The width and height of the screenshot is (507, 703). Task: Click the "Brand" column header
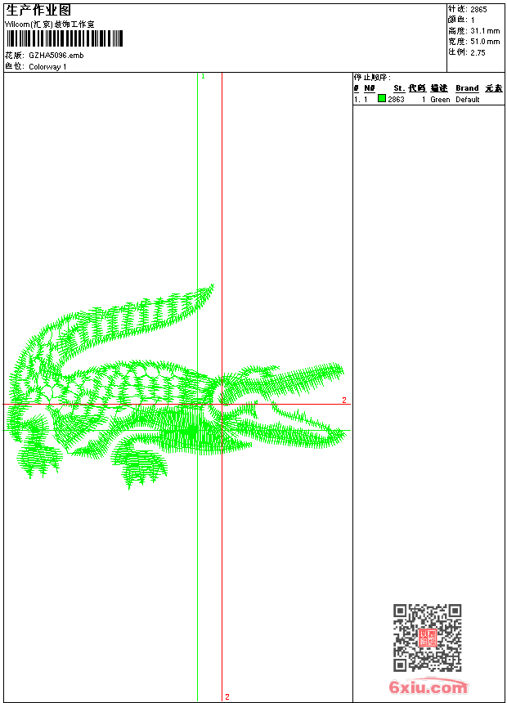(467, 88)
